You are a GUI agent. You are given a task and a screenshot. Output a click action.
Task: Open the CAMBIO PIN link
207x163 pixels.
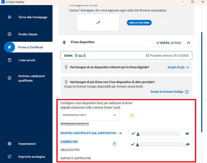click(x=69, y=142)
